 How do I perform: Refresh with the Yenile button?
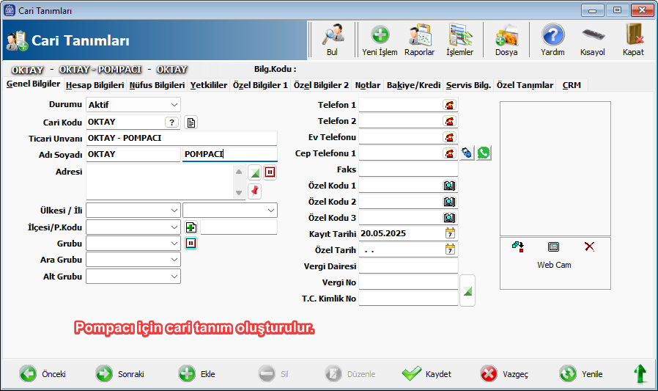pos(581,374)
